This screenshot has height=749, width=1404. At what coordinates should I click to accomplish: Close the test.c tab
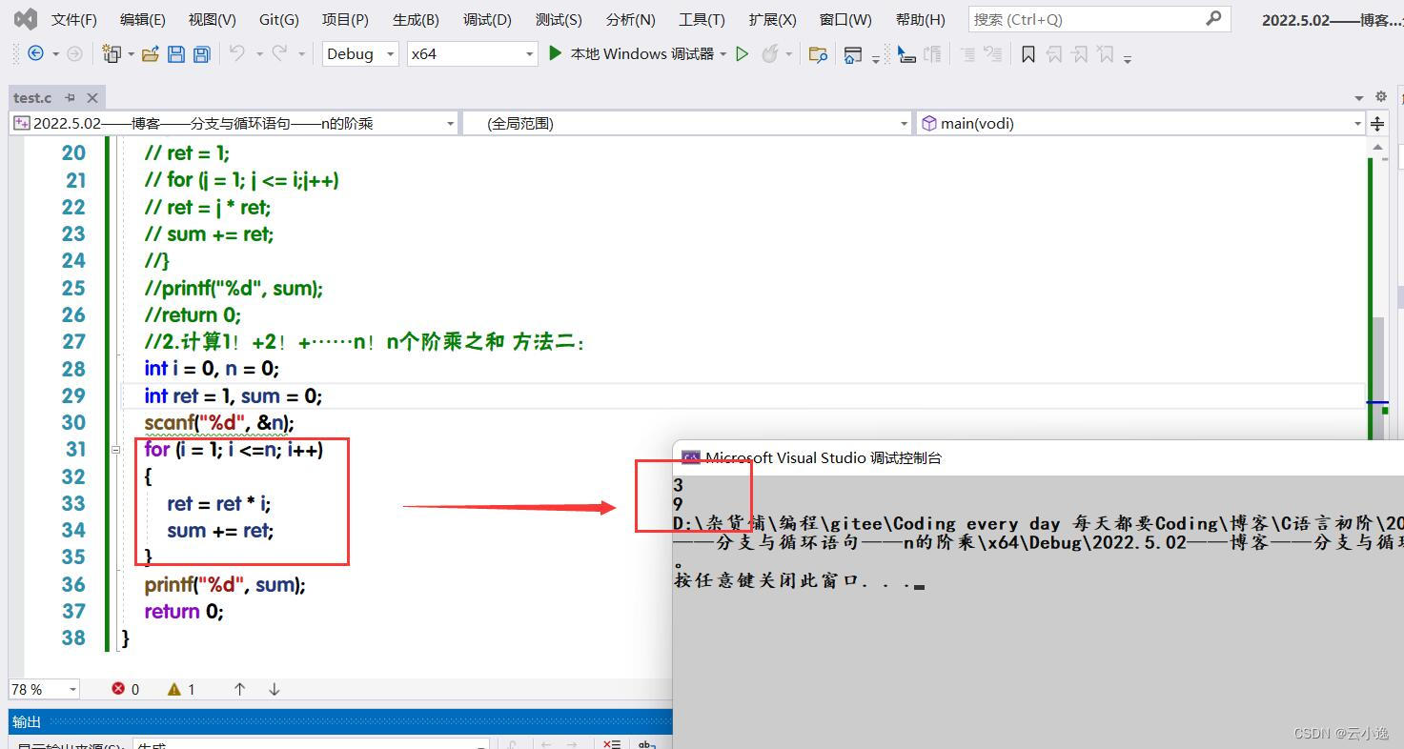pyautogui.click(x=92, y=97)
